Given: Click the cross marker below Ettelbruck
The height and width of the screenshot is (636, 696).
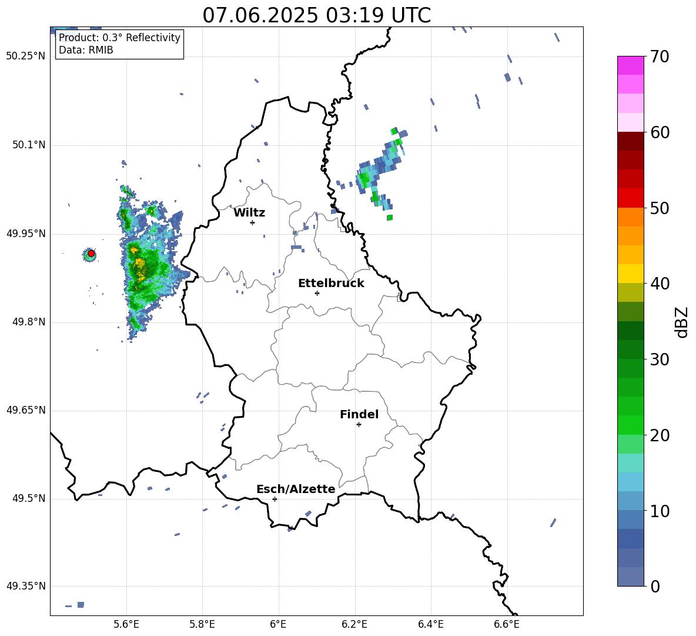Looking at the screenshot, I should coord(317,293).
